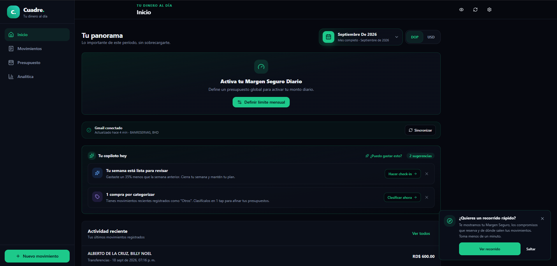Screen dimensions: 557x266
Task: Click Clasificar ahora button
Action: (402, 197)
